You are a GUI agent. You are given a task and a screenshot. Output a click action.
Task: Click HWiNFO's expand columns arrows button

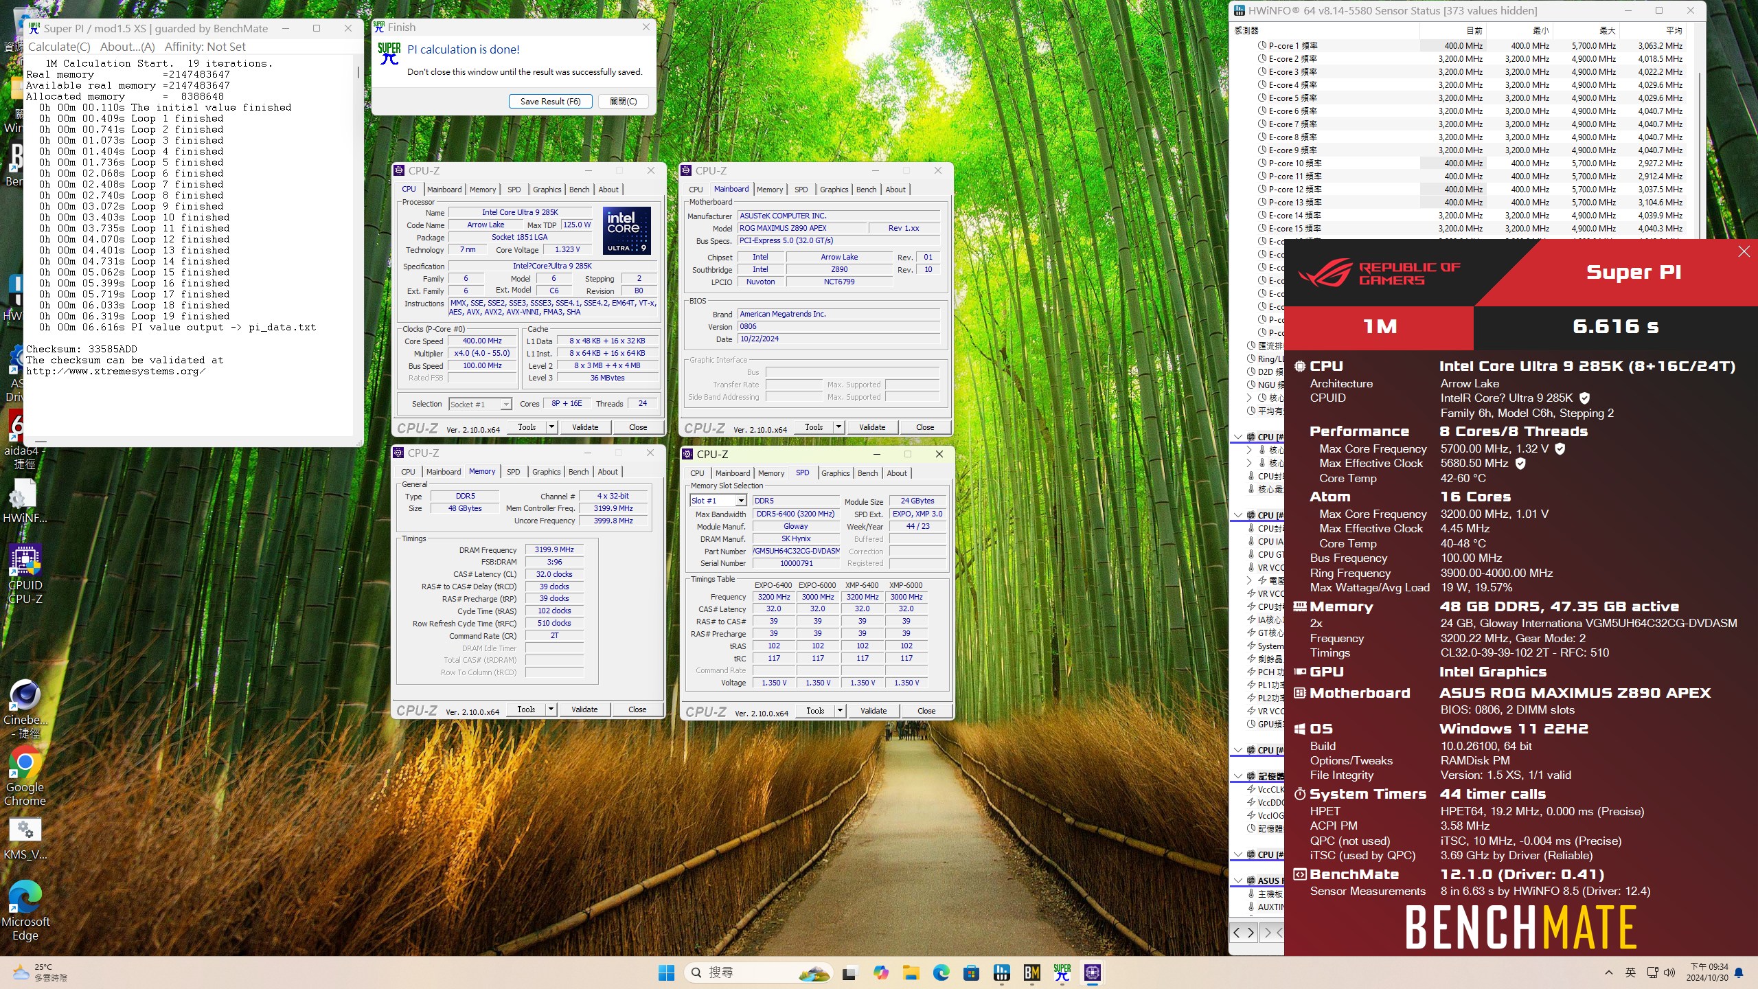[x=1244, y=932]
